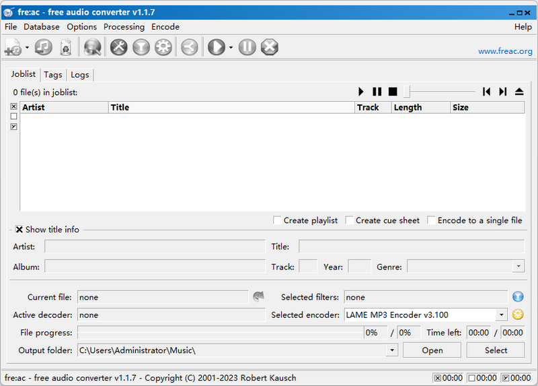The height and width of the screenshot is (386, 538).
Task: Sort joblist by Length column header
Action: coord(421,107)
